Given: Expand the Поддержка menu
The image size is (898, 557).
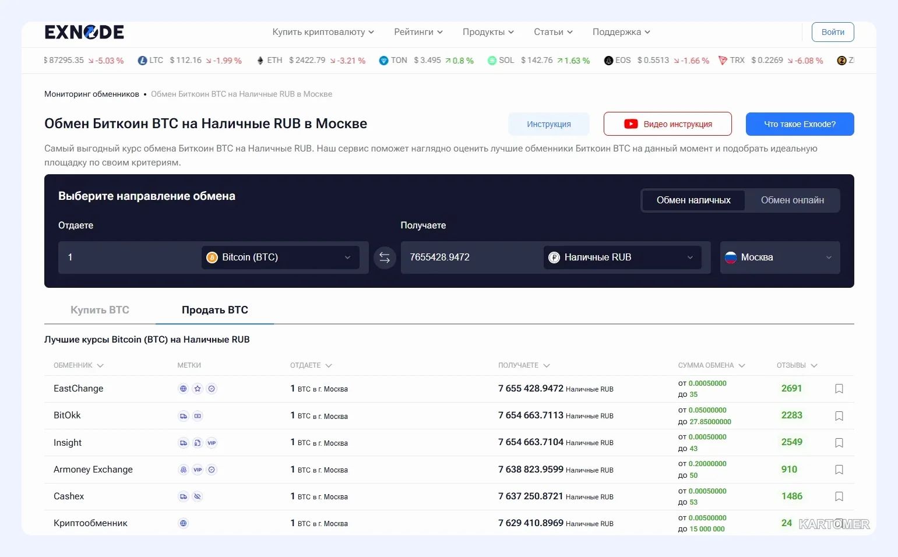Looking at the screenshot, I should point(621,32).
